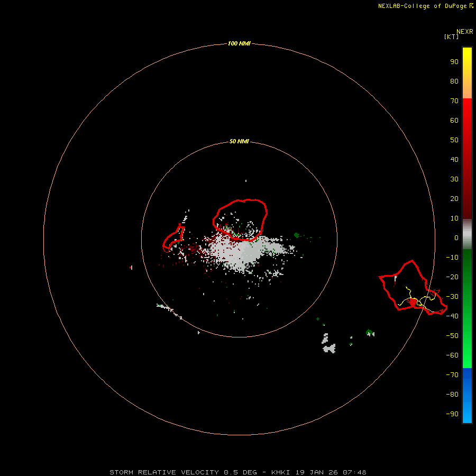Click the -20 knot legend value

click(x=452, y=277)
